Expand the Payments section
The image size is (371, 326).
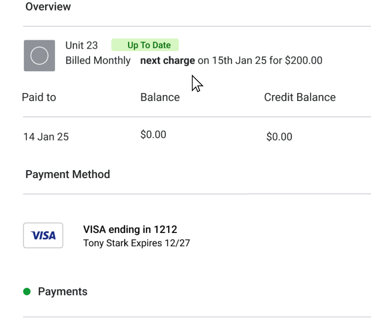pos(62,291)
